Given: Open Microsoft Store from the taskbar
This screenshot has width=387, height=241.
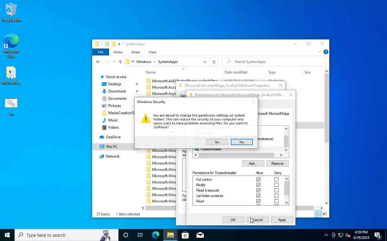Looking at the screenshot, I should 185,235.
